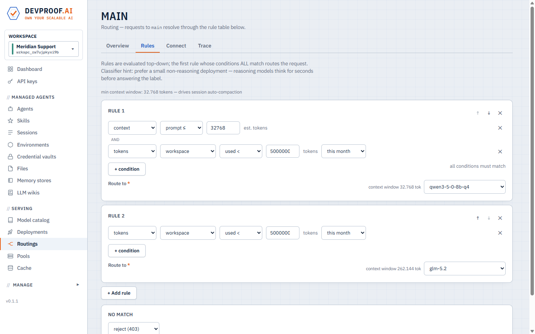Image resolution: width=535 pixels, height=334 pixels.
Task: Open API keys page
Action: click(x=43, y=81)
